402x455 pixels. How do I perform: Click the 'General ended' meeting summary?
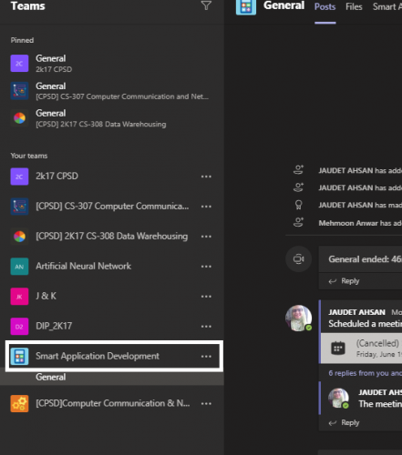[365, 259]
